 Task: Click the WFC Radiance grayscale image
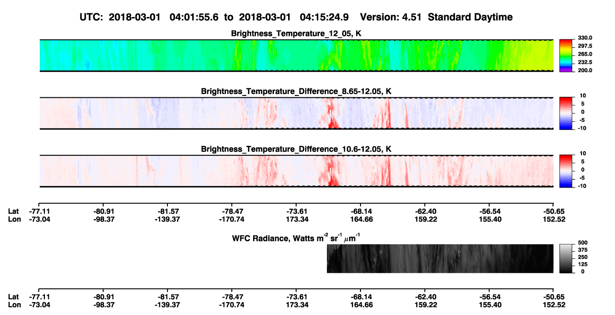point(440,259)
